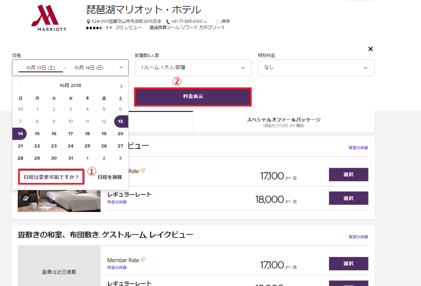Image resolution: width=421 pixels, height=286 pixels.
Task: Select check-out date 10月 14日 (日) field
Action: pos(89,68)
